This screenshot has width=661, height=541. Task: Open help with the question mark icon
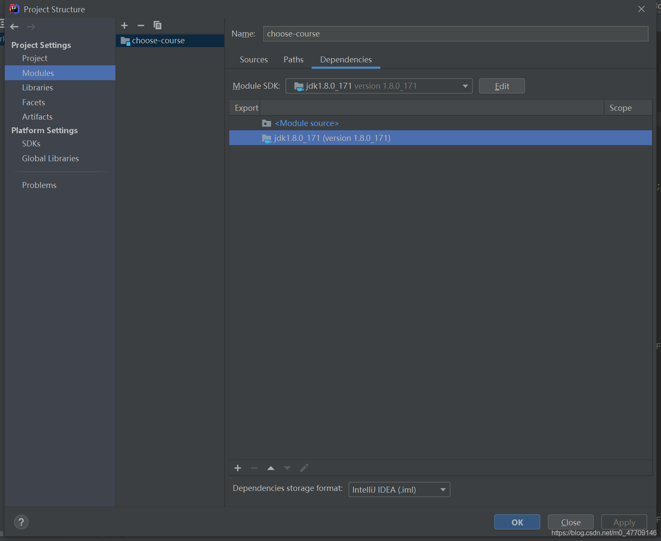(x=21, y=522)
